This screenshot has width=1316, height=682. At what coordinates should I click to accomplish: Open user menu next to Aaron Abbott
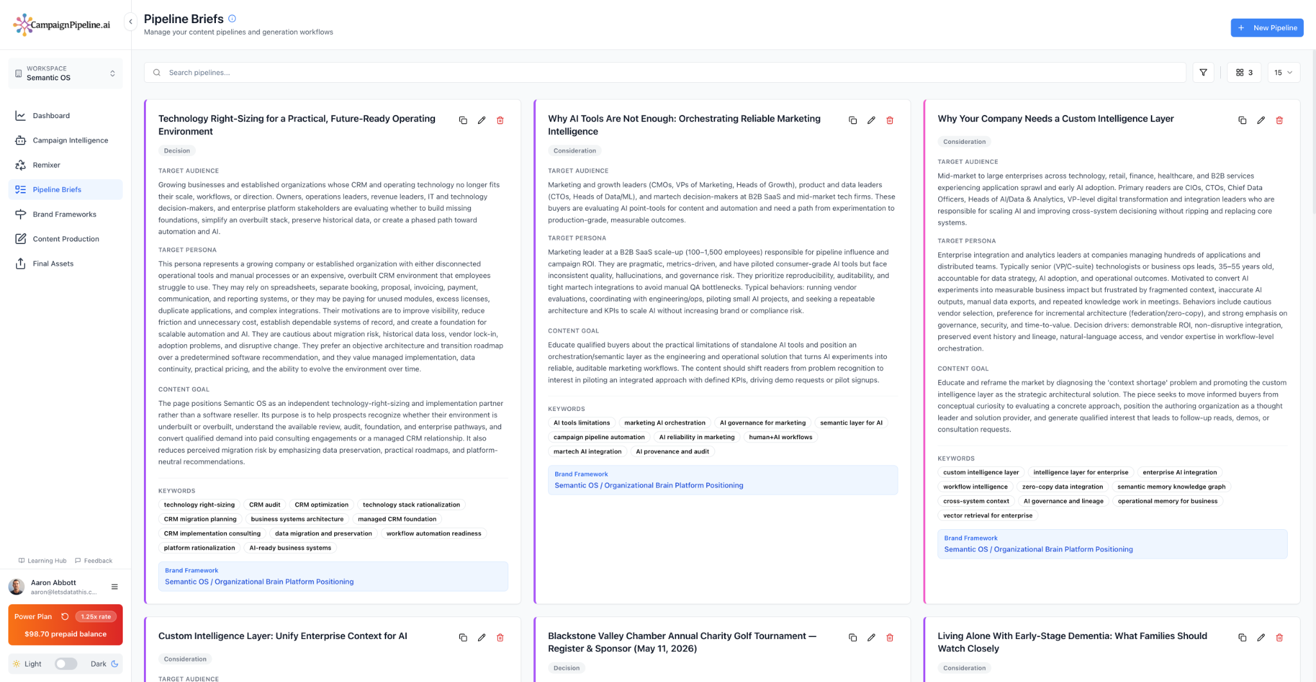point(114,587)
